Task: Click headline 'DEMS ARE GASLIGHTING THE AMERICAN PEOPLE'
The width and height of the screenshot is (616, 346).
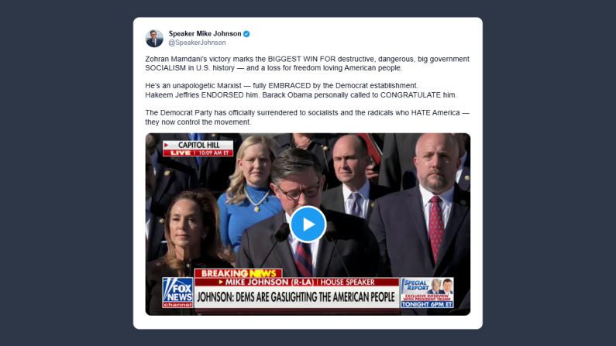Action: [x=315, y=297]
